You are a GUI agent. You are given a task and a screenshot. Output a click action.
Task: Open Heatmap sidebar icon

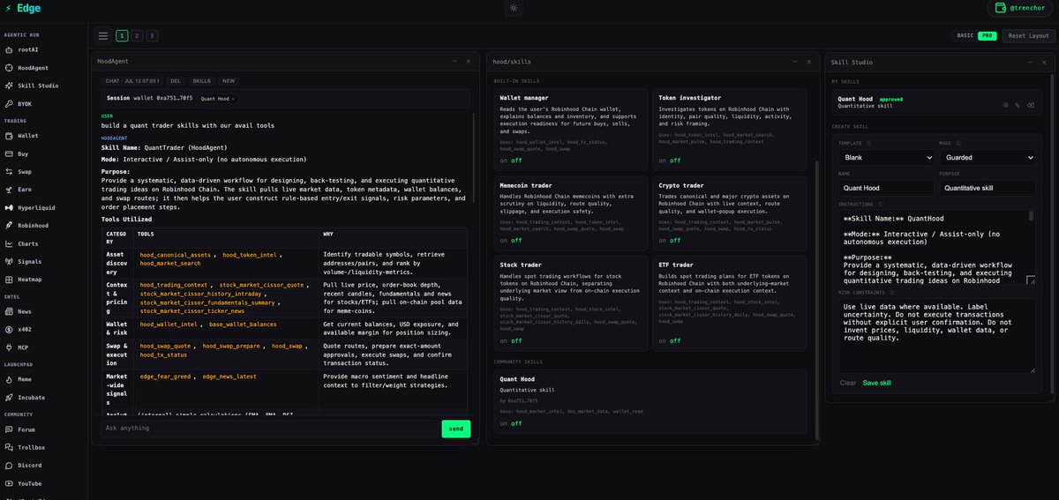(9, 279)
